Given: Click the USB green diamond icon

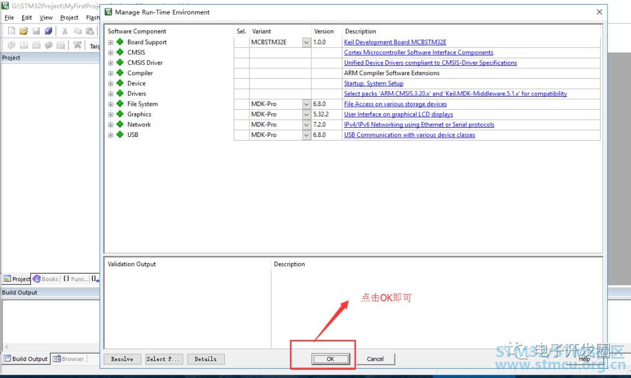Looking at the screenshot, I should click(120, 135).
